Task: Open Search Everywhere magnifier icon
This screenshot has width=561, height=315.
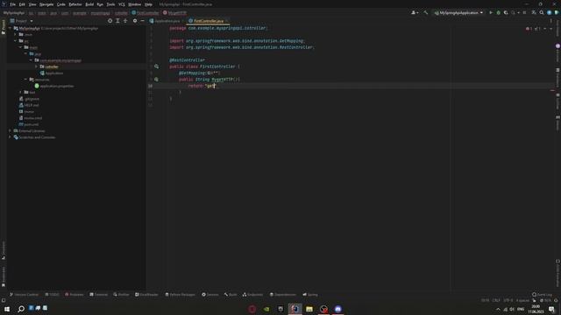Action: click(x=542, y=12)
